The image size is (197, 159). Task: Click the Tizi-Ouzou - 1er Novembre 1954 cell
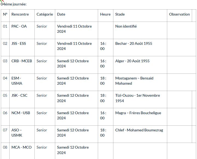pos(137,98)
